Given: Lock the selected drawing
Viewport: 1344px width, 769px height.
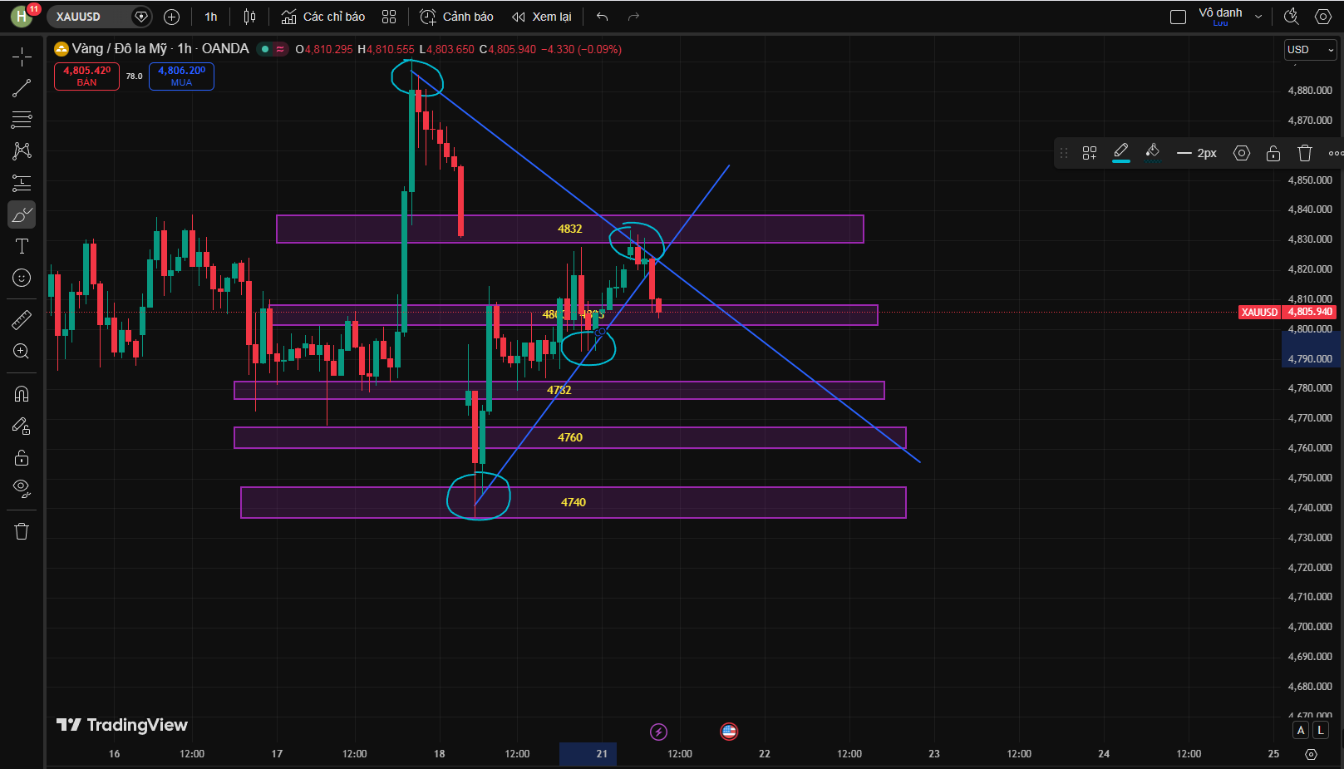Looking at the screenshot, I should click(1273, 153).
